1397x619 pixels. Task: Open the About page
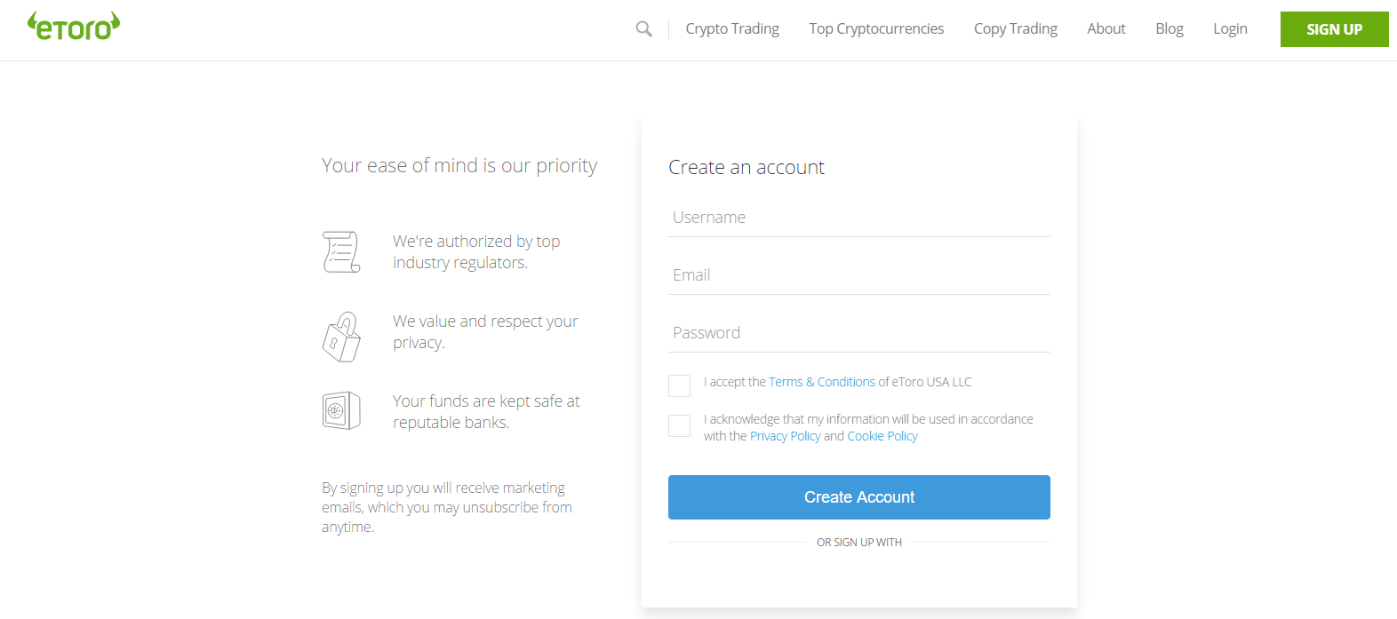tap(1106, 28)
